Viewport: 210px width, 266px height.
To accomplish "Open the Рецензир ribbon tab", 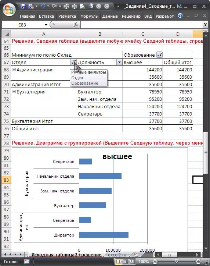I will pyautogui.click(x=131, y=16).
